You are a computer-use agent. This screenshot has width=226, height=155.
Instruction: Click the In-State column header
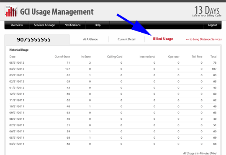tap(86, 57)
